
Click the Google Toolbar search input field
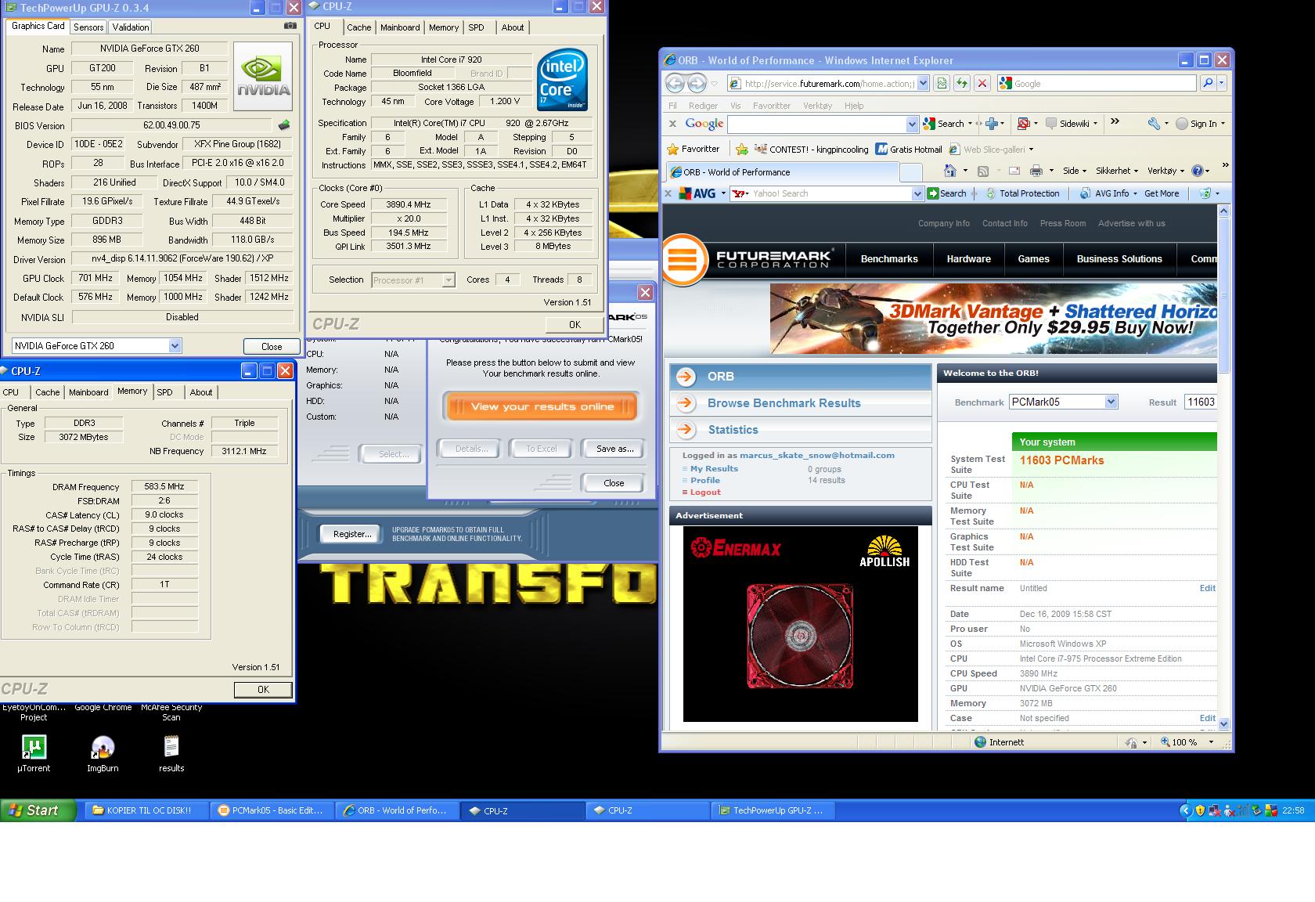816,124
